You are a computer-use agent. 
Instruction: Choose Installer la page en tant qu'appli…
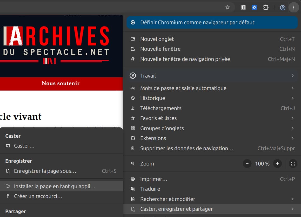tap(62, 186)
